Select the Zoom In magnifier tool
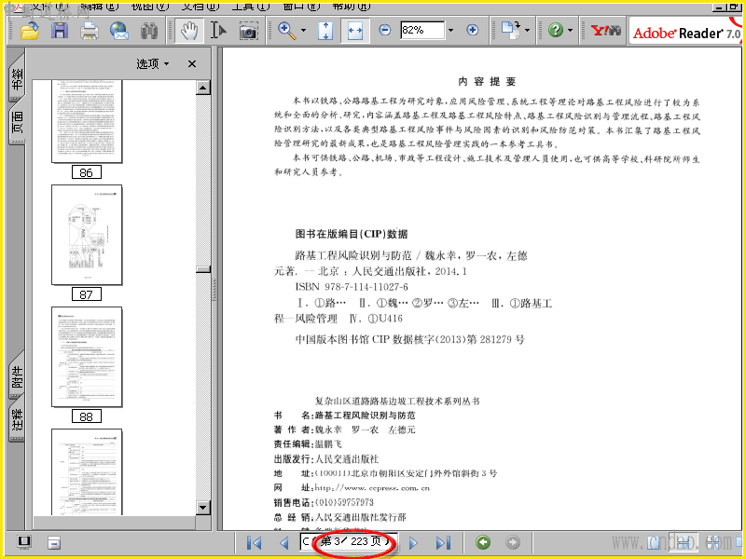This screenshot has width=746, height=559. pyautogui.click(x=287, y=30)
